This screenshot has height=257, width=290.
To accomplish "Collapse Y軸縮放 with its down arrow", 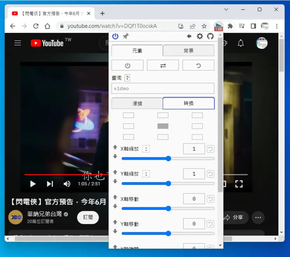I will coord(115,181).
